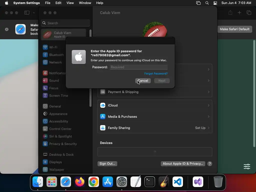Expand the iCloud row
The width and height of the screenshot is (256, 192).
[x=155, y=105]
